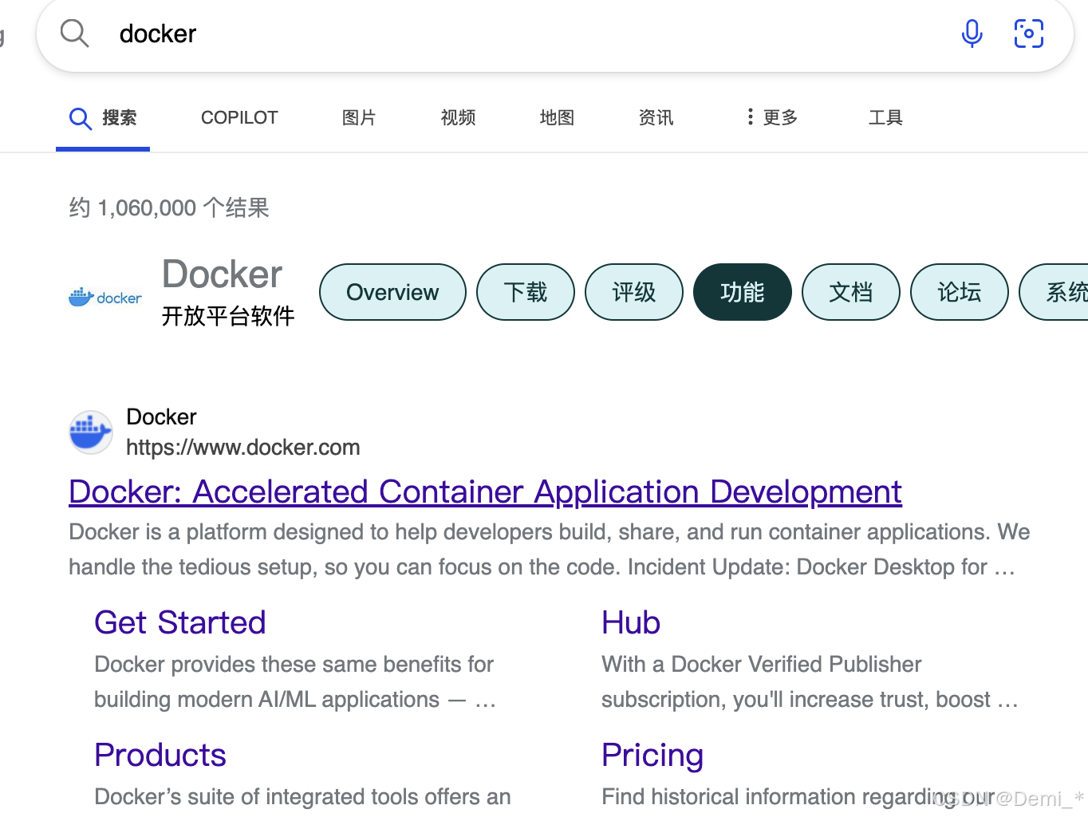Switch to the 图片 tab
The image size is (1088, 817).
[x=359, y=117]
